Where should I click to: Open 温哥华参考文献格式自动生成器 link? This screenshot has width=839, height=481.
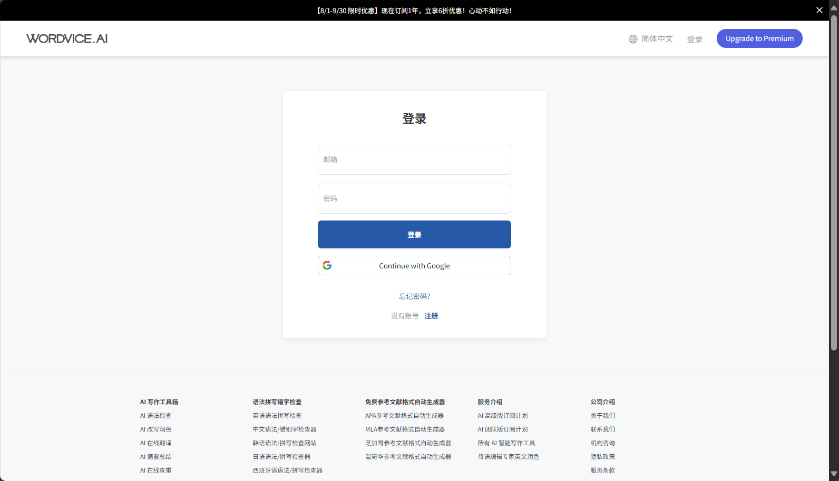pos(408,457)
